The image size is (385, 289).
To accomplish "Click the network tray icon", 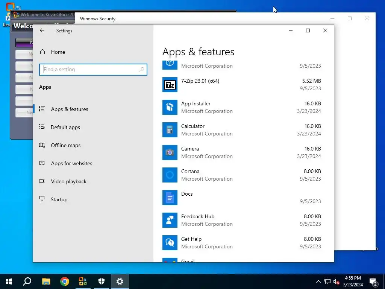I will tap(327, 281).
